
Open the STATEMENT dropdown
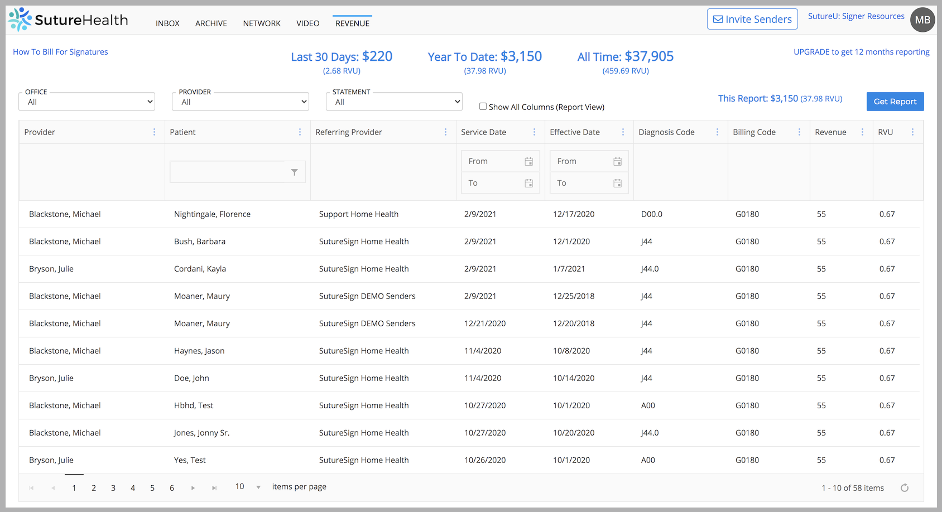pos(394,102)
